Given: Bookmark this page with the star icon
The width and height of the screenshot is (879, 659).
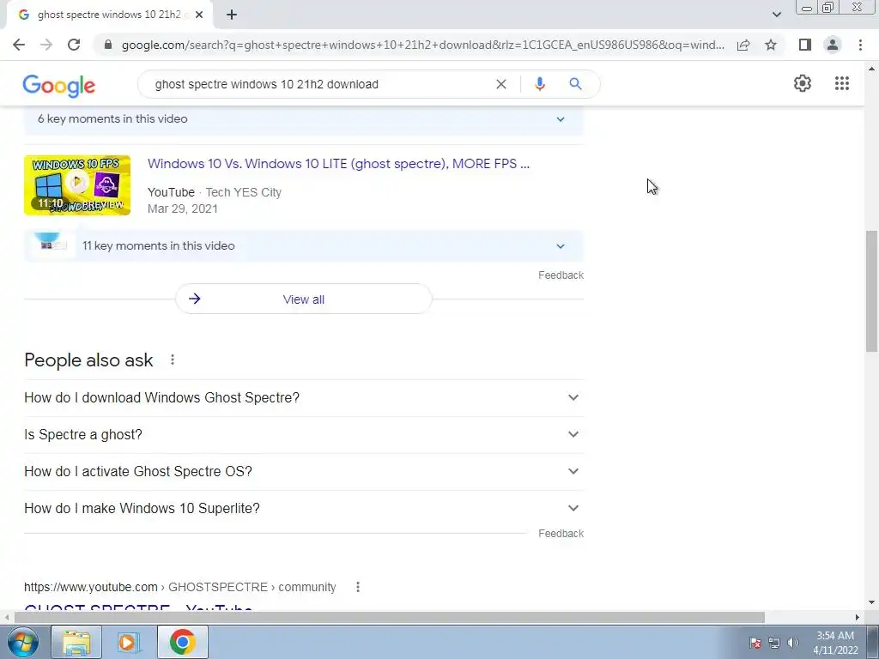Looking at the screenshot, I should [771, 45].
